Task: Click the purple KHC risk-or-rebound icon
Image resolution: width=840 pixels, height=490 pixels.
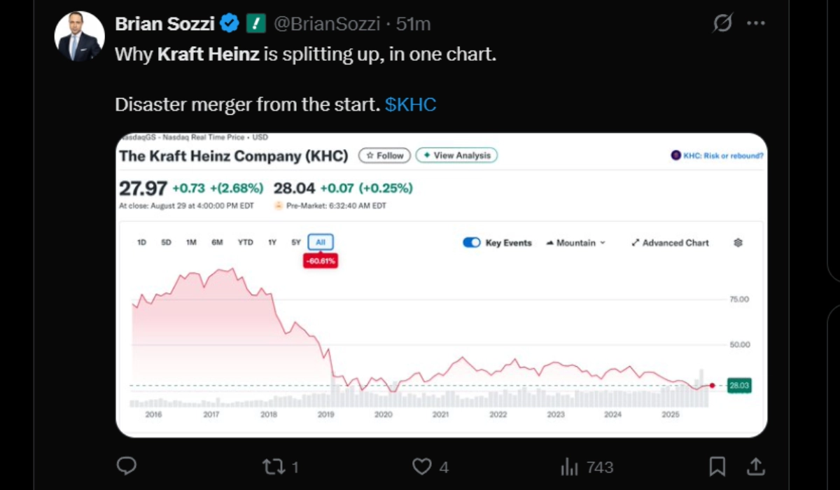Action: pos(675,155)
